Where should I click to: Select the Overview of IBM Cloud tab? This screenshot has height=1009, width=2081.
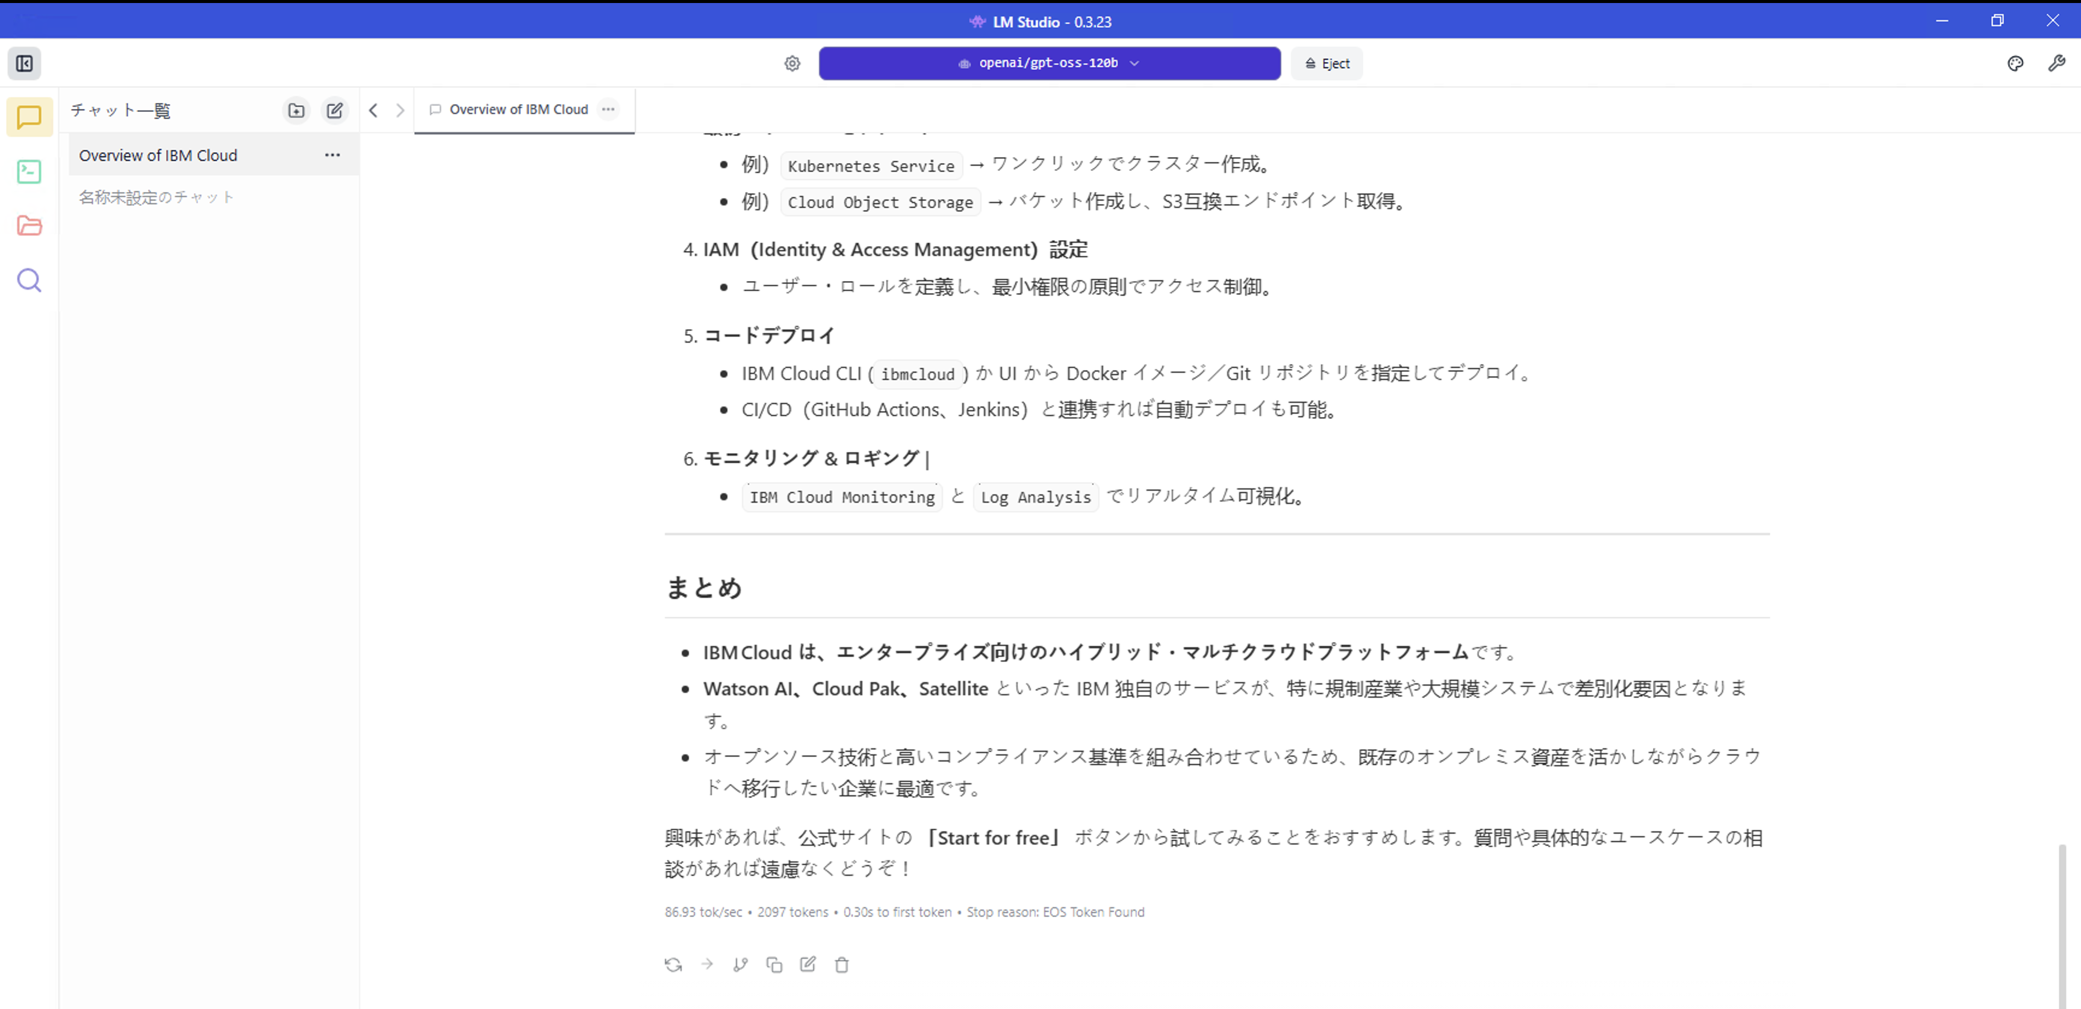[518, 109]
